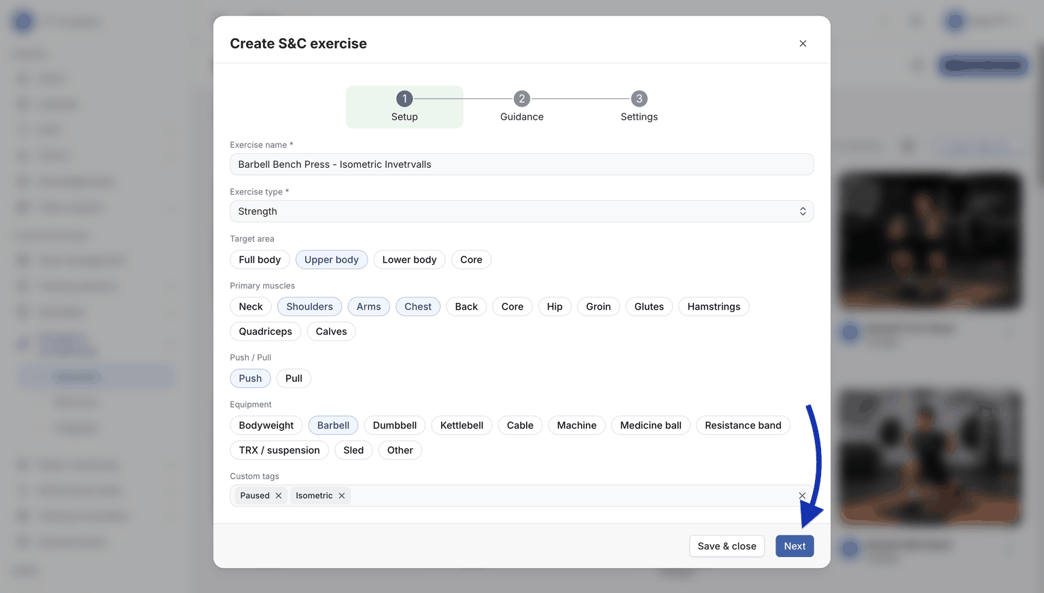Select Bodyweight equipment
Screen dimensions: 1044x593
point(266,425)
